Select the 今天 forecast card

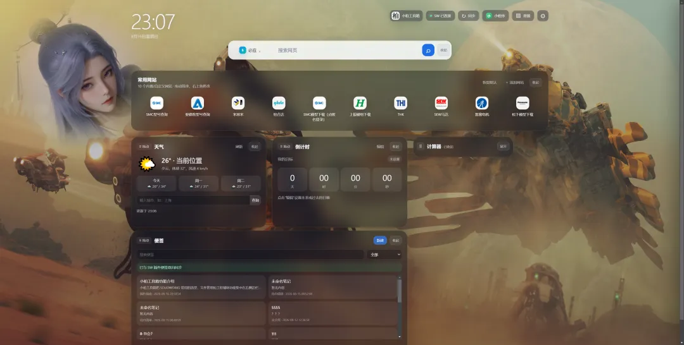[156, 183]
